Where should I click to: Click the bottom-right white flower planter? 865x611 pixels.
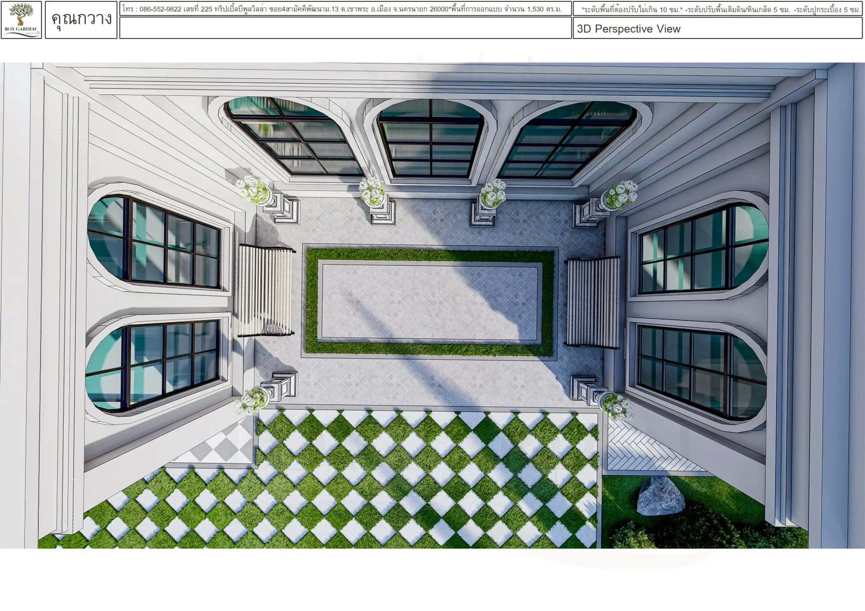pyautogui.click(x=617, y=405)
